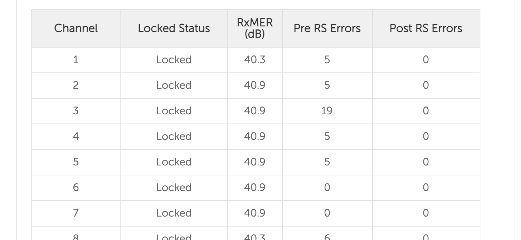
Task: Select channel 7 number cell
Action: pyautogui.click(x=76, y=213)
